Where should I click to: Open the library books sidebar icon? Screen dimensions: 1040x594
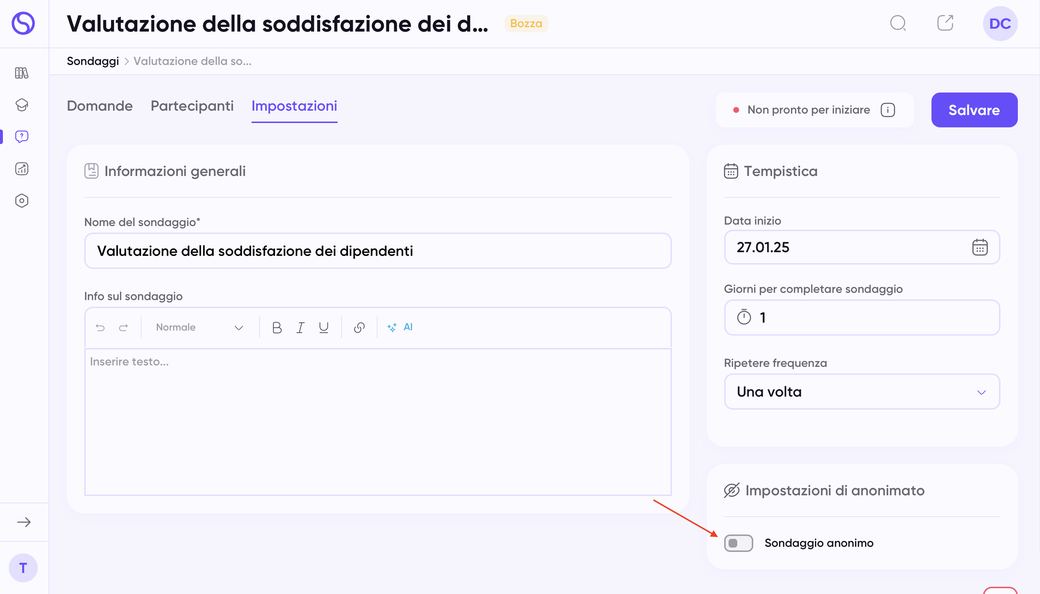pos(22,73)
